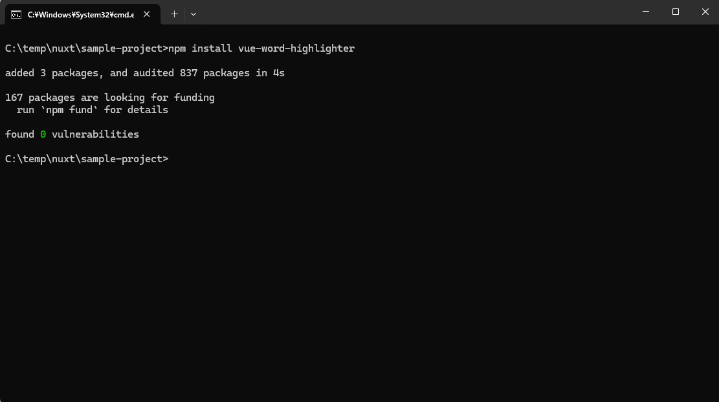Close the terminal window
Image resolution: width=719 pixels, height=402 pixels.
pos(705,12)
